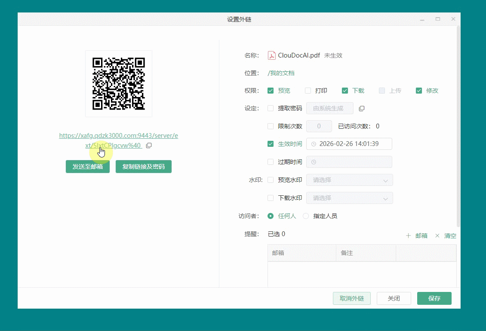This screenshot has width=486, height=331.
Task: Open the 下载水印 dropdown
Action: click(349, 198)
